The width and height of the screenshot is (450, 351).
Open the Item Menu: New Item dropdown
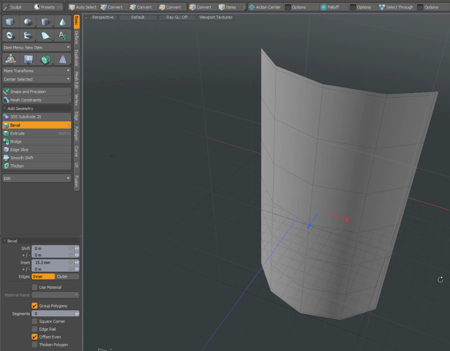(37, 47)
